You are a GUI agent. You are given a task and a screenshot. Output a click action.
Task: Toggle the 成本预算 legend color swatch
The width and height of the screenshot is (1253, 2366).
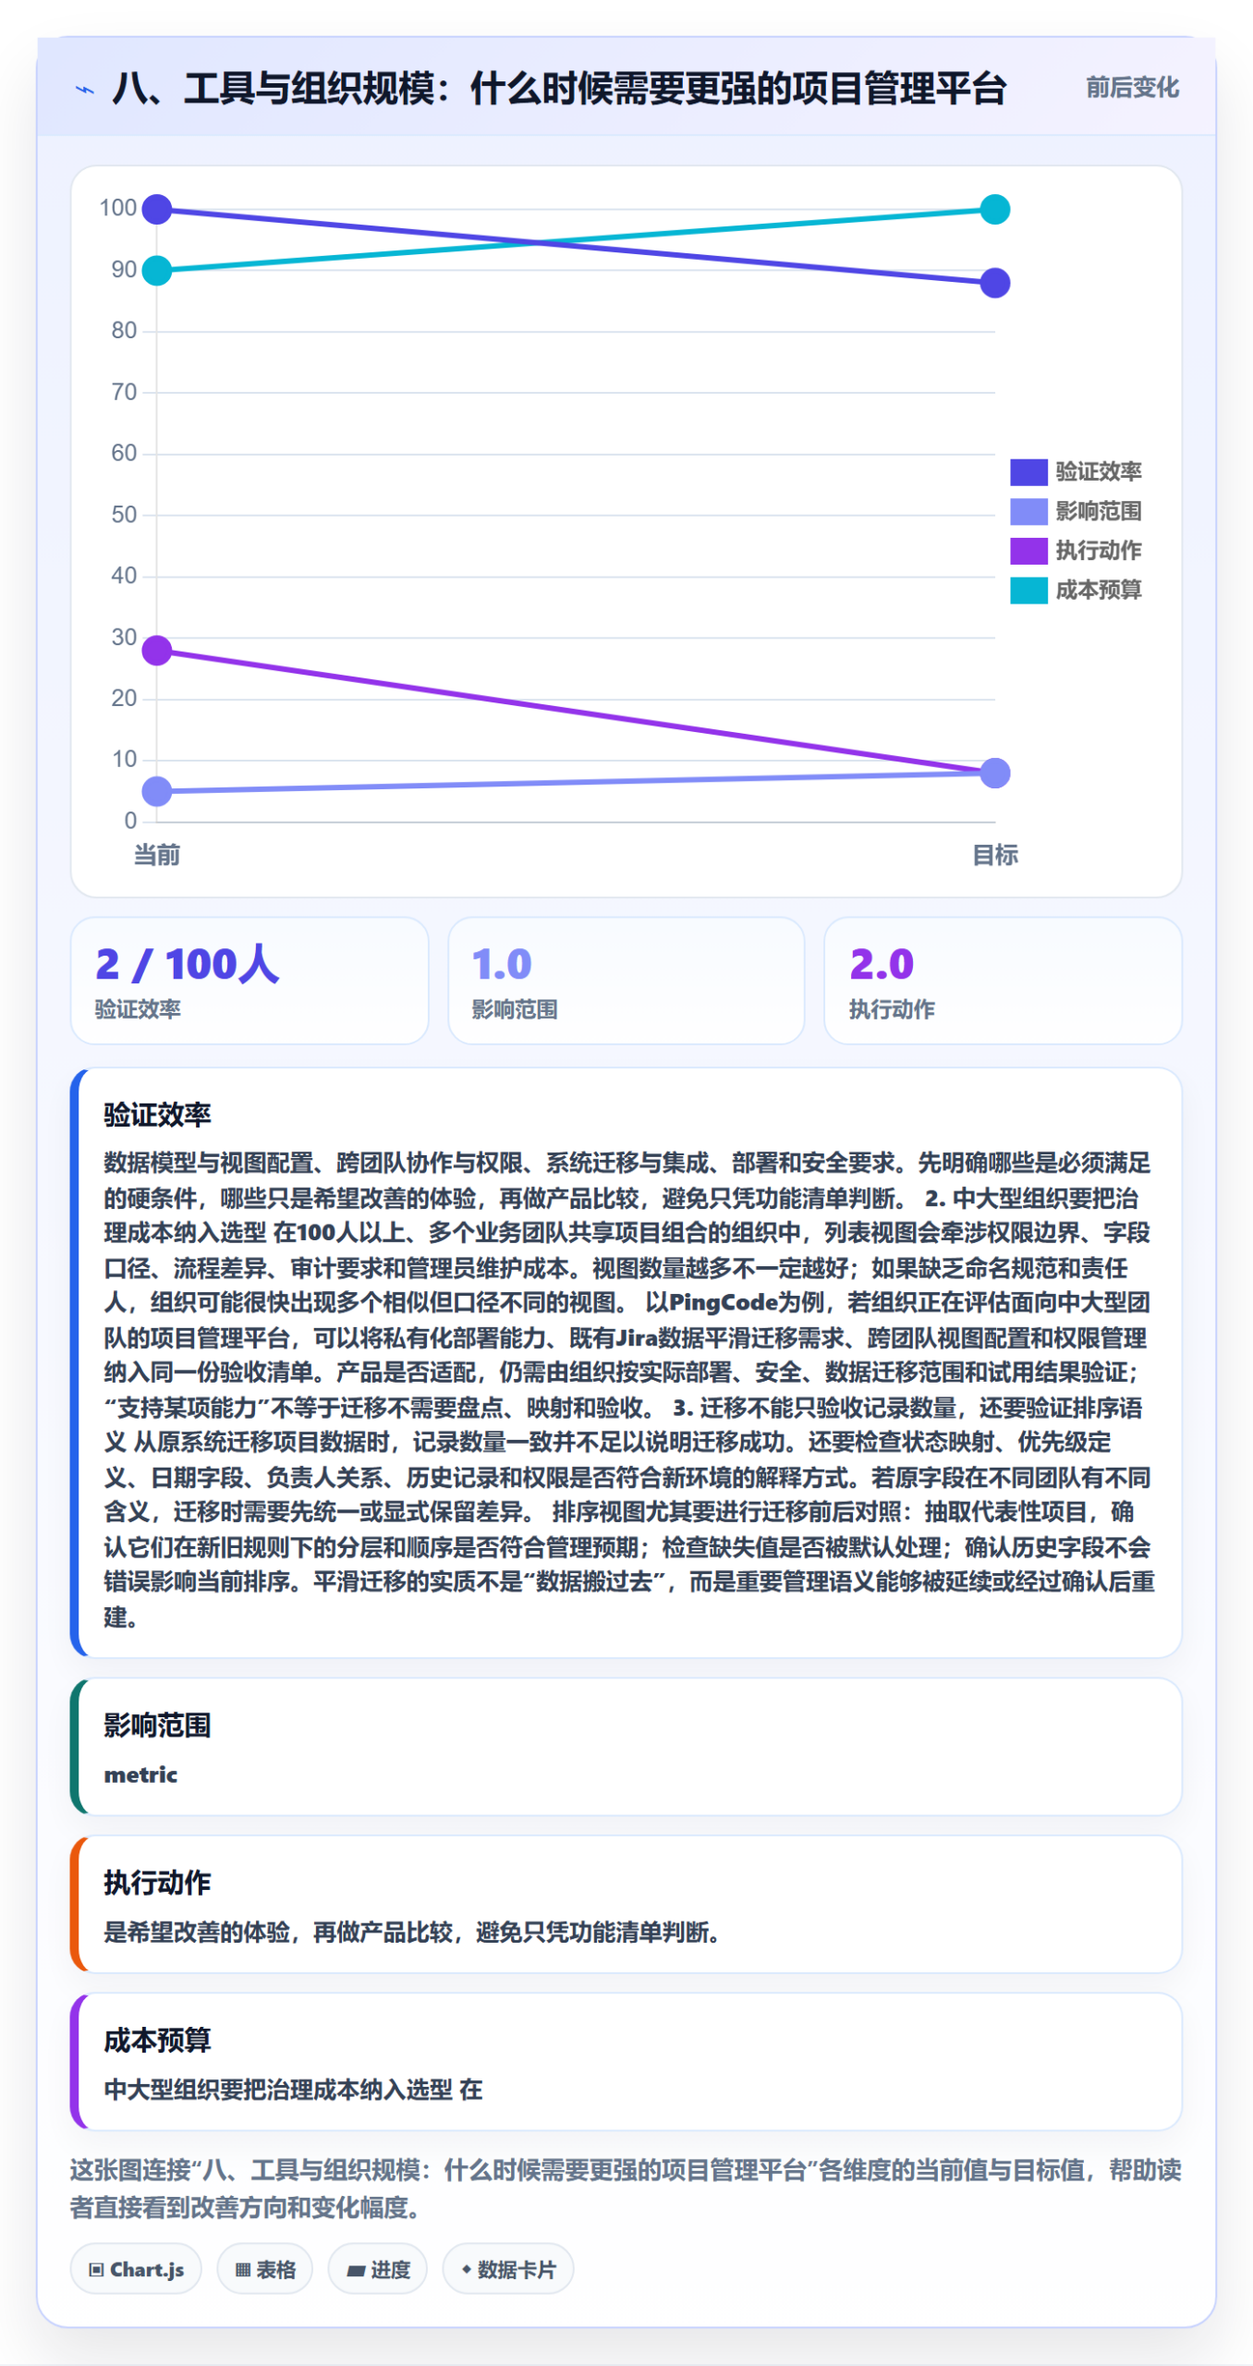[x=1028, y=590]
